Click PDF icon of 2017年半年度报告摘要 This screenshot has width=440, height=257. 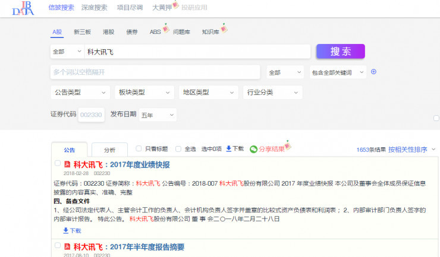coord(67,246)
